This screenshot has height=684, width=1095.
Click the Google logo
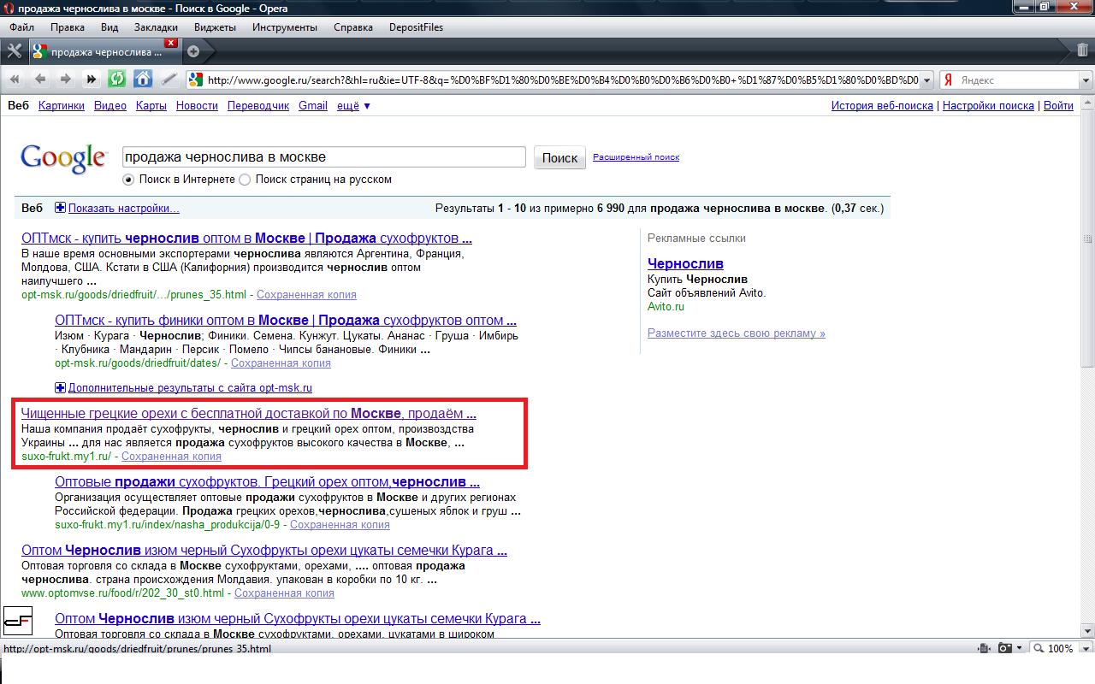click(x=63, y=159)
